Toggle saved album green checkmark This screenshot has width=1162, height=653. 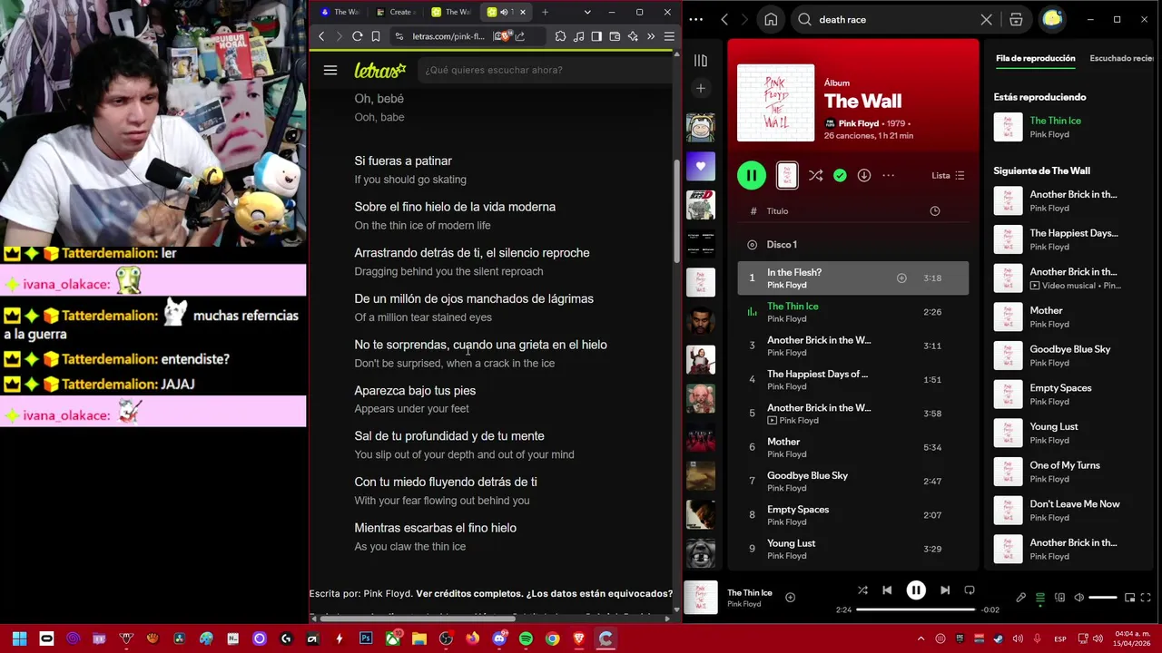(840, 175)
